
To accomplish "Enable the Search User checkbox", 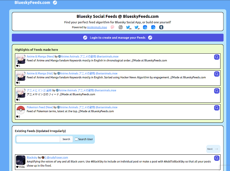I will (x=76, y=139).
